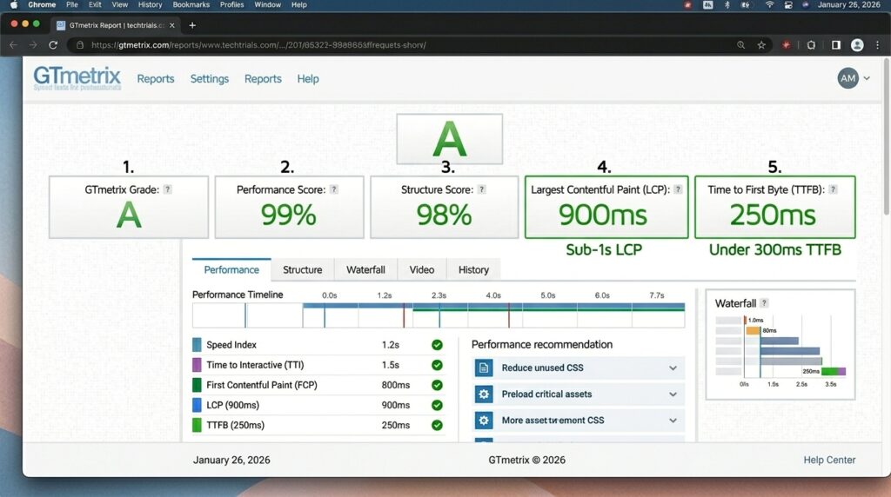Expand the account menu chevron

[x=867, y=78]
